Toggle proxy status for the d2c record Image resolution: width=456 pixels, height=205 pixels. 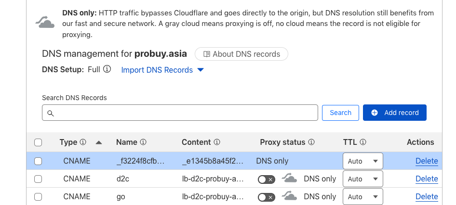click(267, 180)
